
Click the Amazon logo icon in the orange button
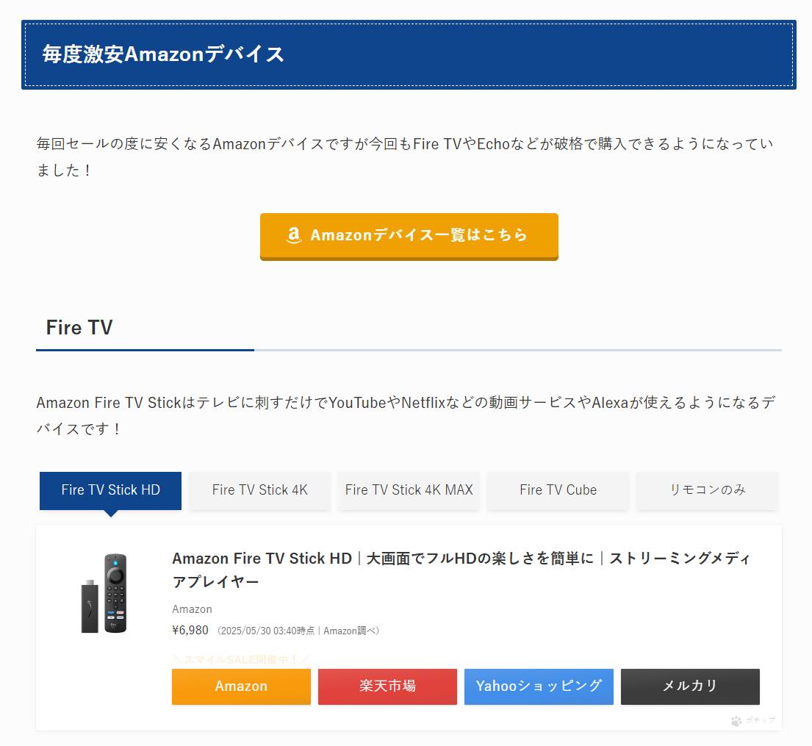click(294, 235)
